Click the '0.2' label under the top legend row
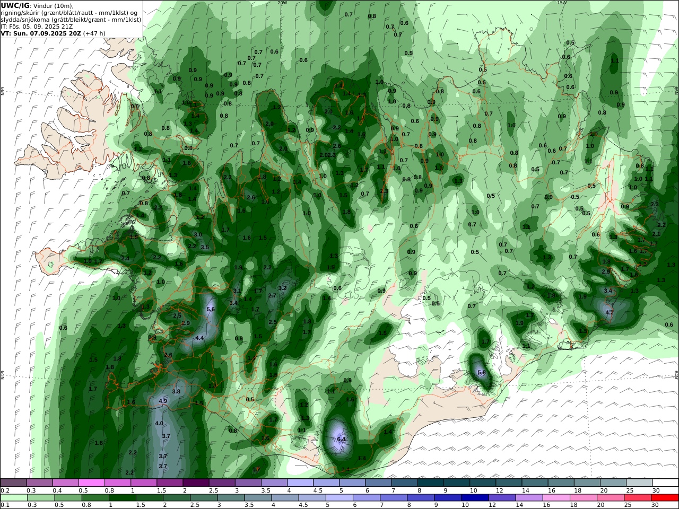 pyautogui.click(x=4, y=490)
